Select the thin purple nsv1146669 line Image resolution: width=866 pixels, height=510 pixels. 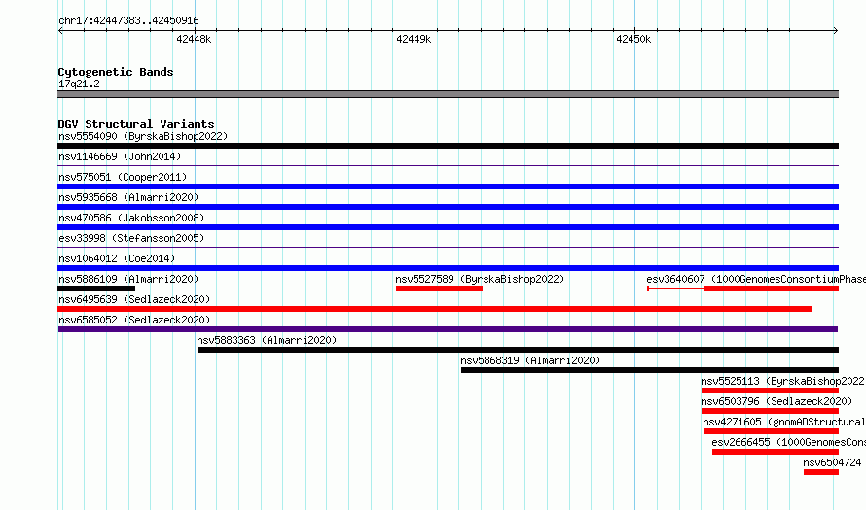click(x=448, y=165)
